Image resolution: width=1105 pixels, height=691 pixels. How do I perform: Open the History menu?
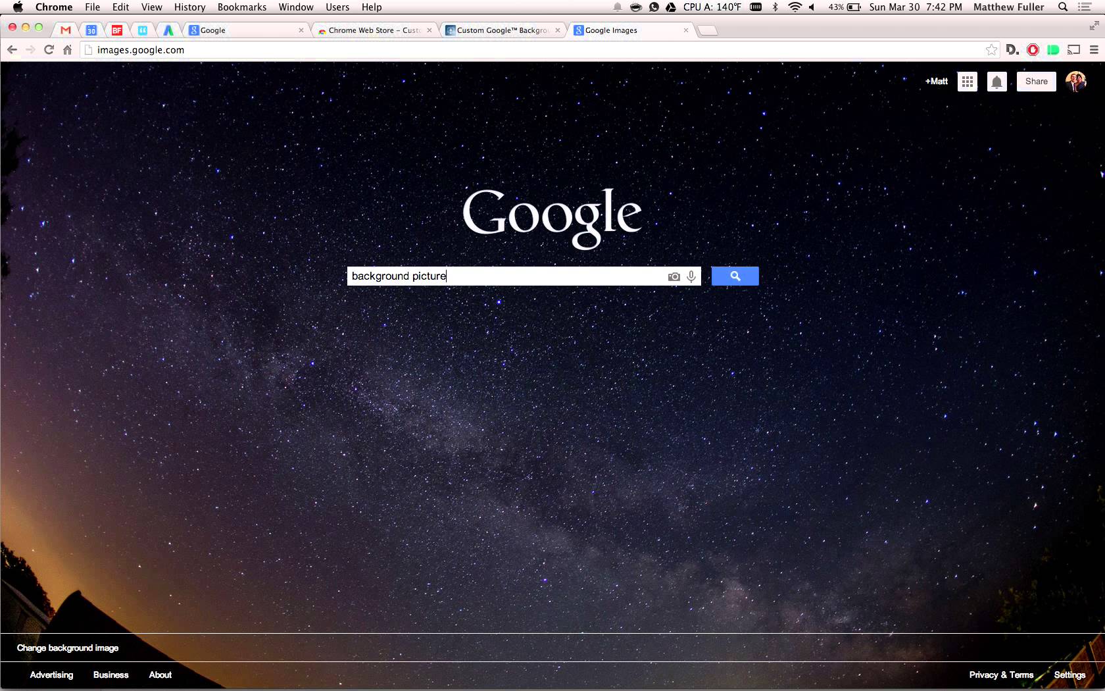(x=189, y=7)
